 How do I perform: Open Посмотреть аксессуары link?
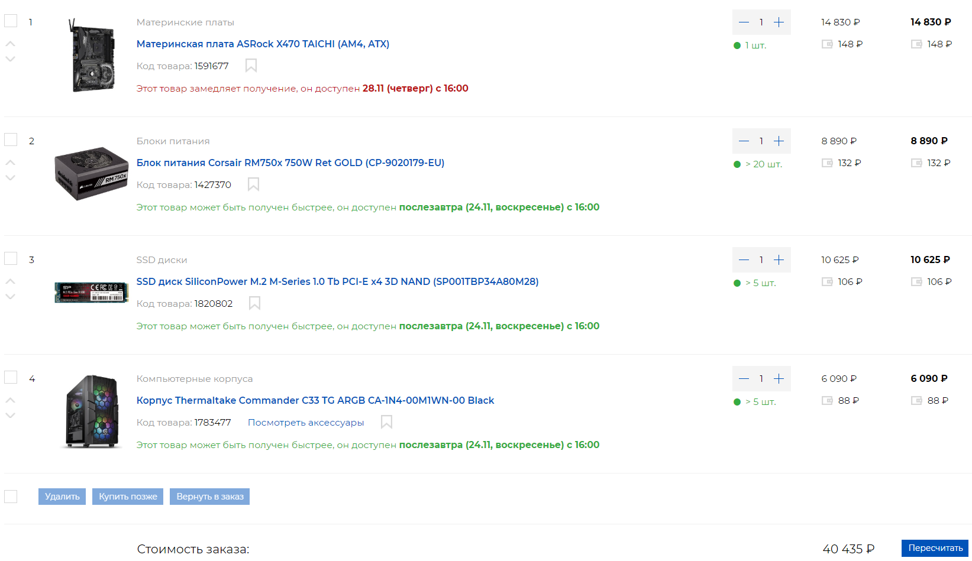[x=306, y=423]
